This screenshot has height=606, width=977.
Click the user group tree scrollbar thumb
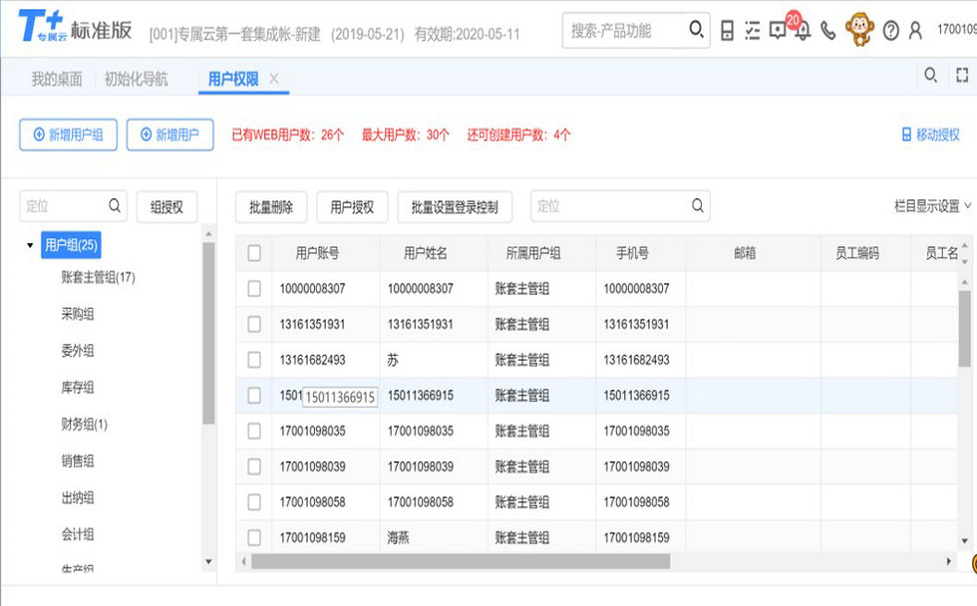tap(208, 333)
